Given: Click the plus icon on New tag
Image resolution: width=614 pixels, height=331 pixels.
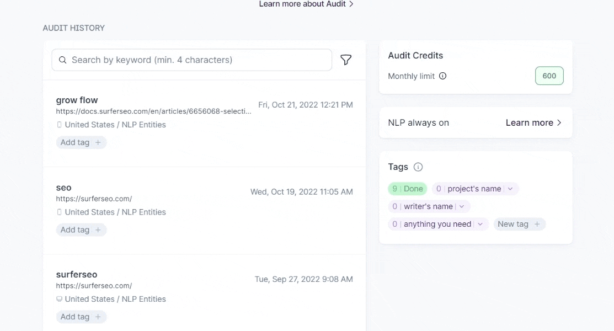Looking at the screenshot, I should 537,224.
